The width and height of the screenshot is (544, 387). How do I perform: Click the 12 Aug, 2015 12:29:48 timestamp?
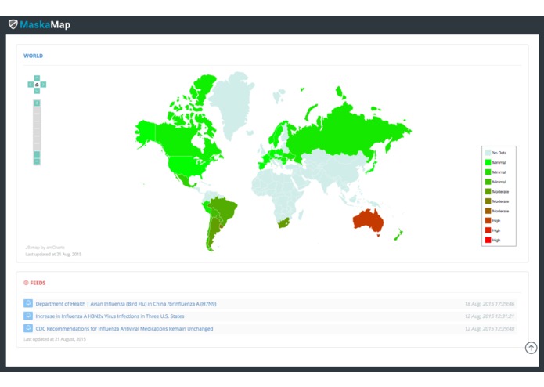[x=489, y=329]
